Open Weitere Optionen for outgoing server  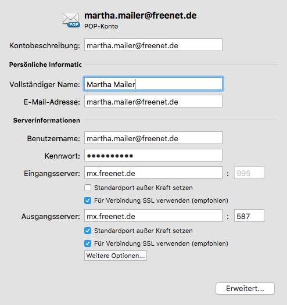tap(116, 256)
